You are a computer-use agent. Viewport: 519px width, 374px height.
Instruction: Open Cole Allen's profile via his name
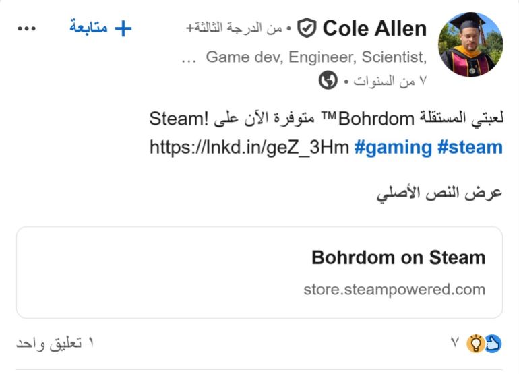[x=374, y=28]
